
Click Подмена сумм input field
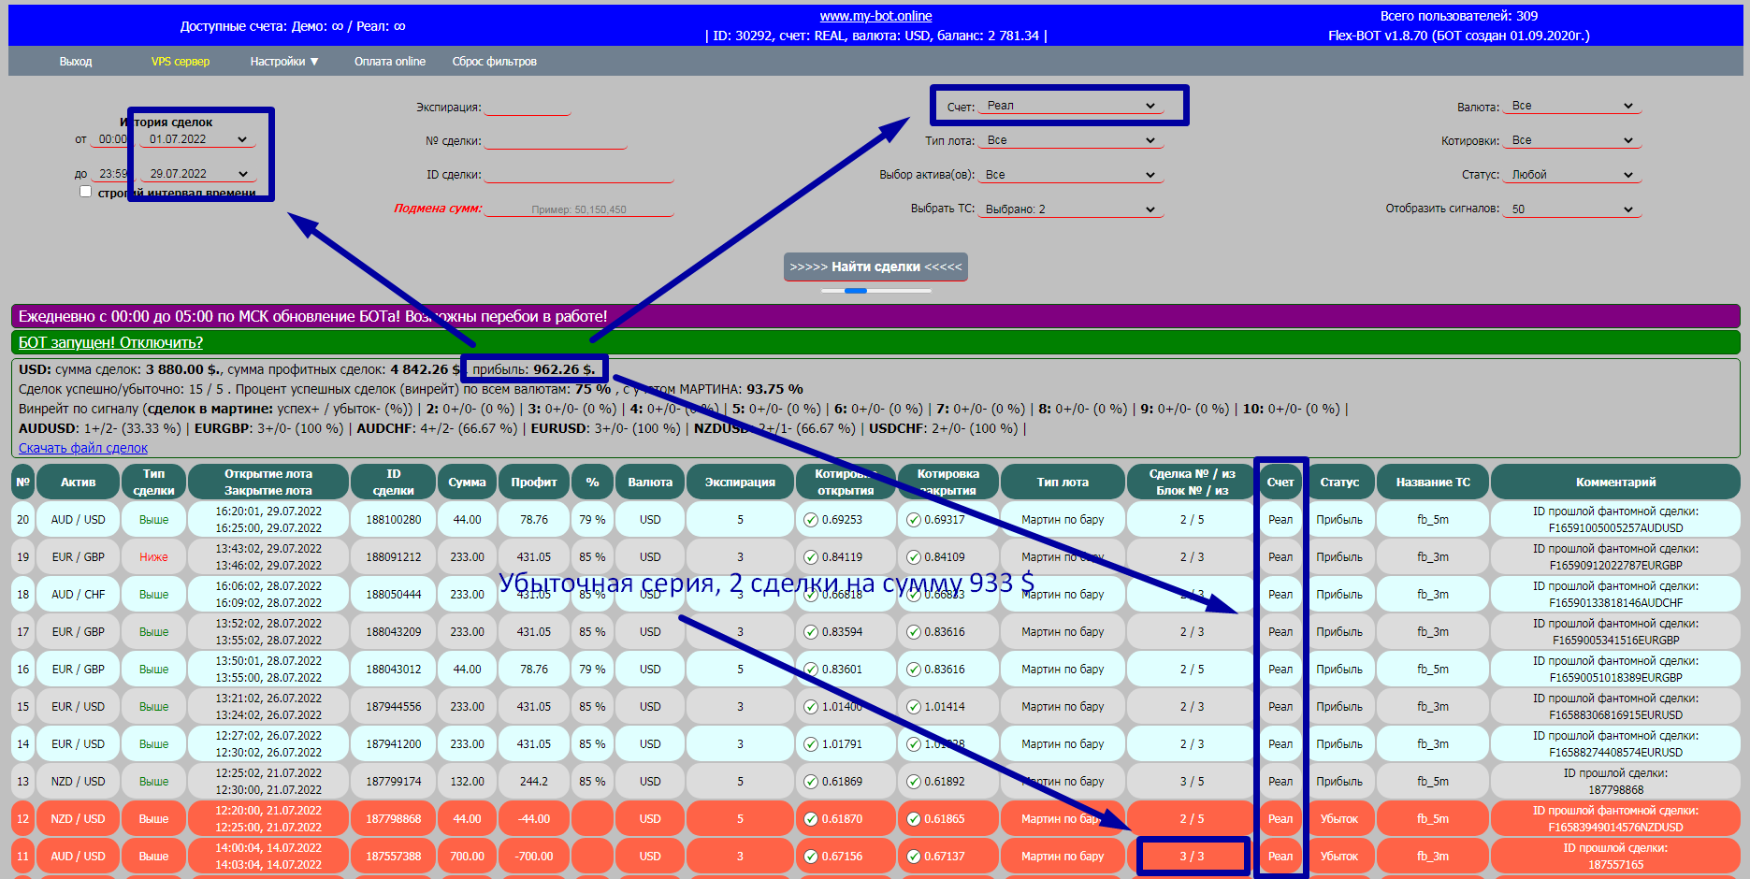click(579, 209)
